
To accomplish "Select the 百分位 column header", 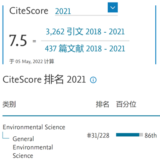I will [126, 104].
